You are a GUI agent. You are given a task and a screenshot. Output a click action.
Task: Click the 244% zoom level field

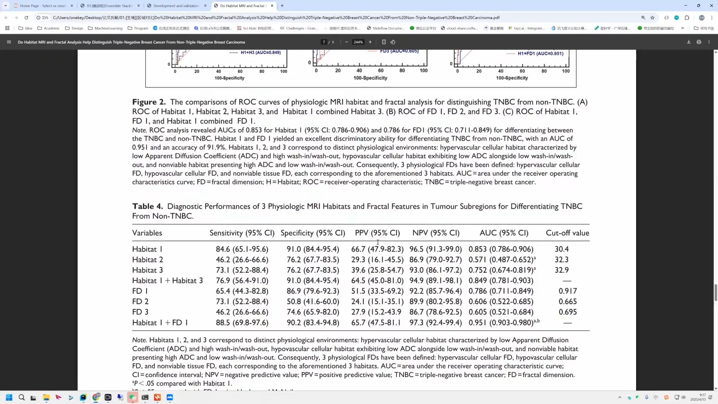(x=358, y=42)
